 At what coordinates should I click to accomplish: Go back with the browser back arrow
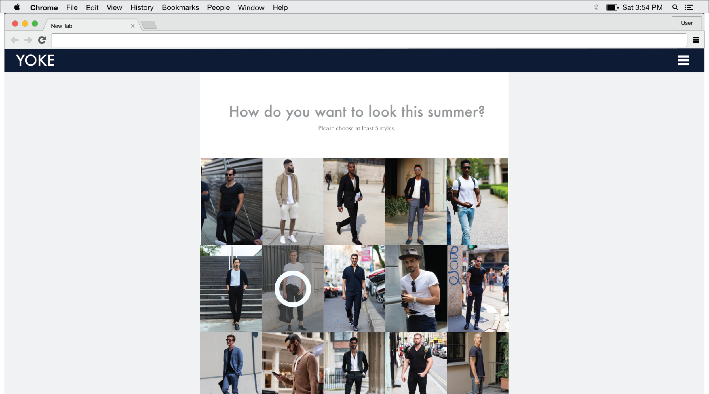click(x=15, y=40)
